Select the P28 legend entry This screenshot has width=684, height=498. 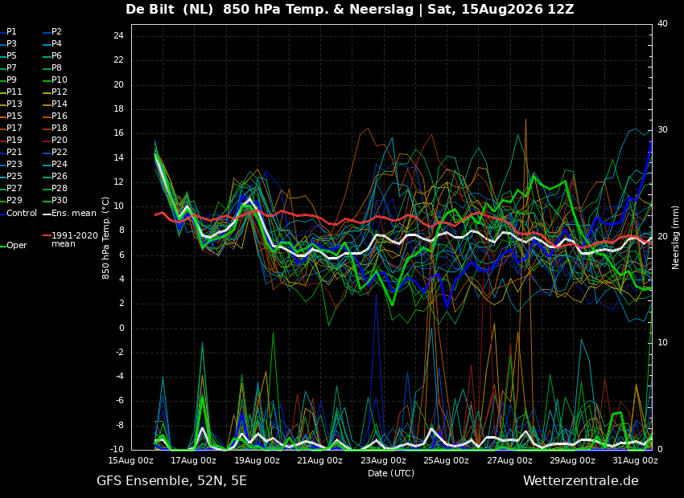point(60,188)
